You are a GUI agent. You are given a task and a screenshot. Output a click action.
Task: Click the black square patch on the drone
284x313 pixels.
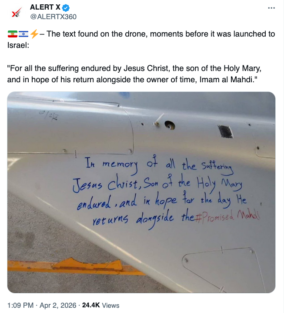click(x=225, y=131)
